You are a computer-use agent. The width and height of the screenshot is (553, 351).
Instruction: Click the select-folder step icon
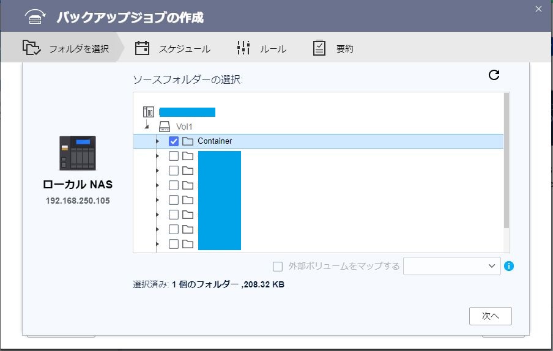click(31, 48)
